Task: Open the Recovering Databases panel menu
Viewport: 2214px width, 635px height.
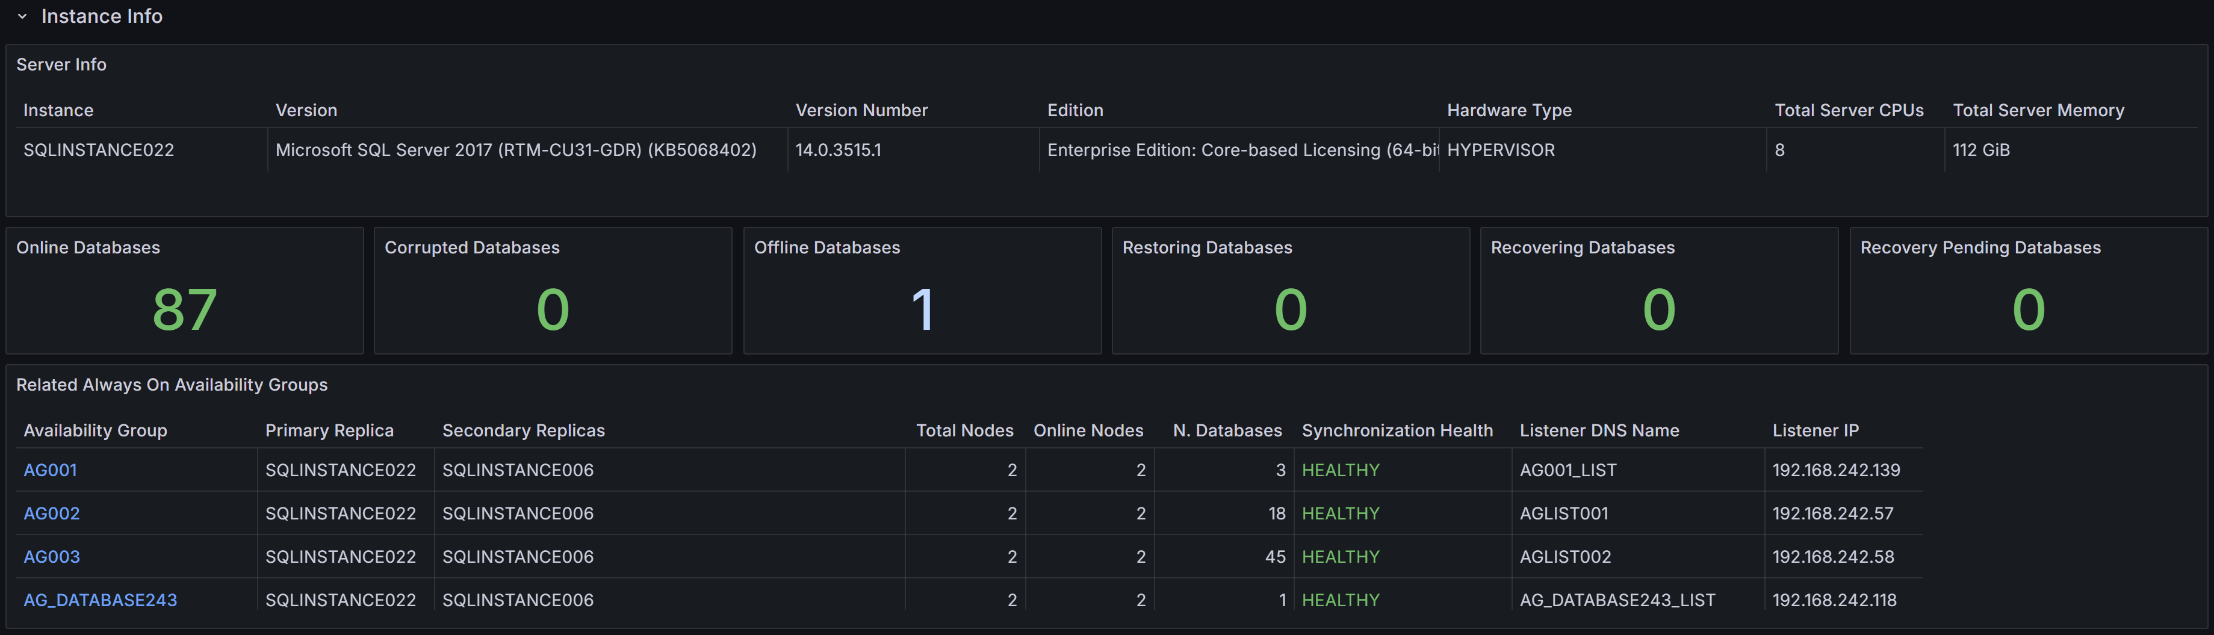Action: [x=1583, y=247]
